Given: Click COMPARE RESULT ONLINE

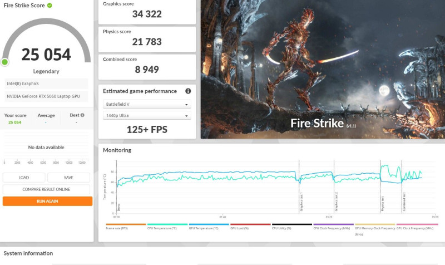Looking at the screenshot, I should click(x=46, y=189).
